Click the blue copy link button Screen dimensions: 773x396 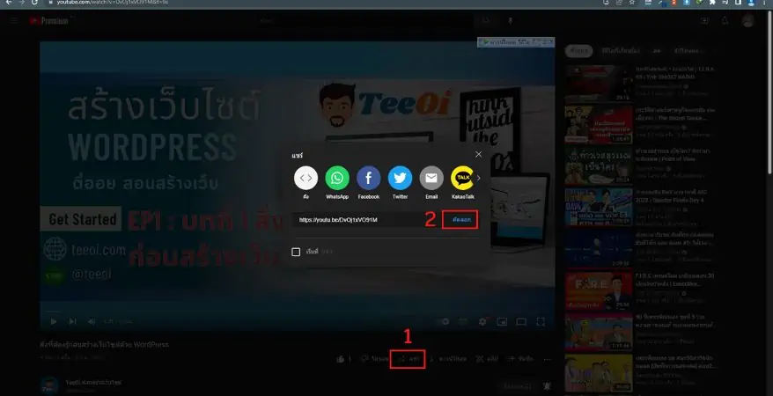click(x=461, y=220)
